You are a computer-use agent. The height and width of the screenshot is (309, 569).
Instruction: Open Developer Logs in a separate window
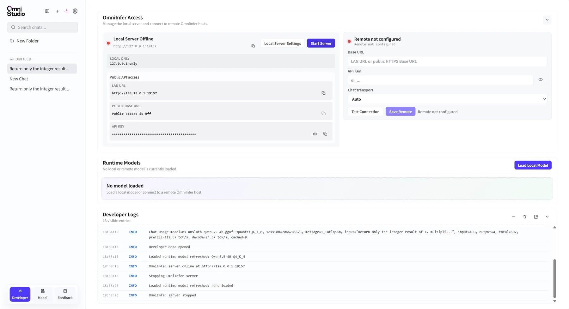point(536,217)
